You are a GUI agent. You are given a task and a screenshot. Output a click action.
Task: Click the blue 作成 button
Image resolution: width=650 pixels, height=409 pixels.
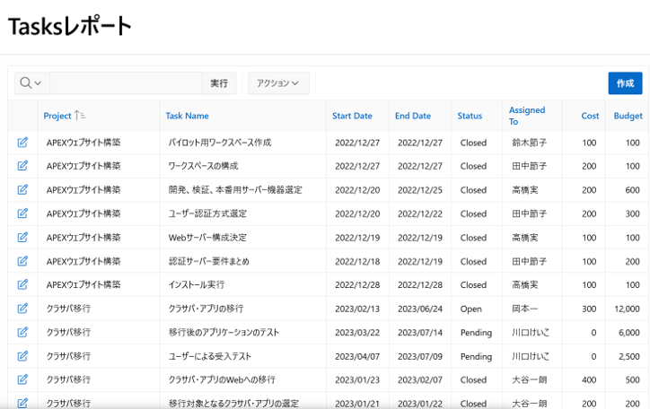click(x=625, y=83)
